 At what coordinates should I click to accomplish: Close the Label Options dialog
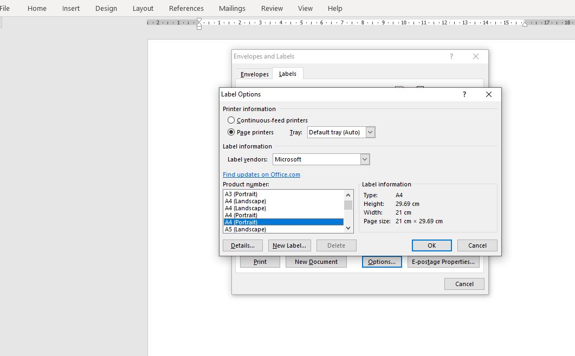click(489, 94)
